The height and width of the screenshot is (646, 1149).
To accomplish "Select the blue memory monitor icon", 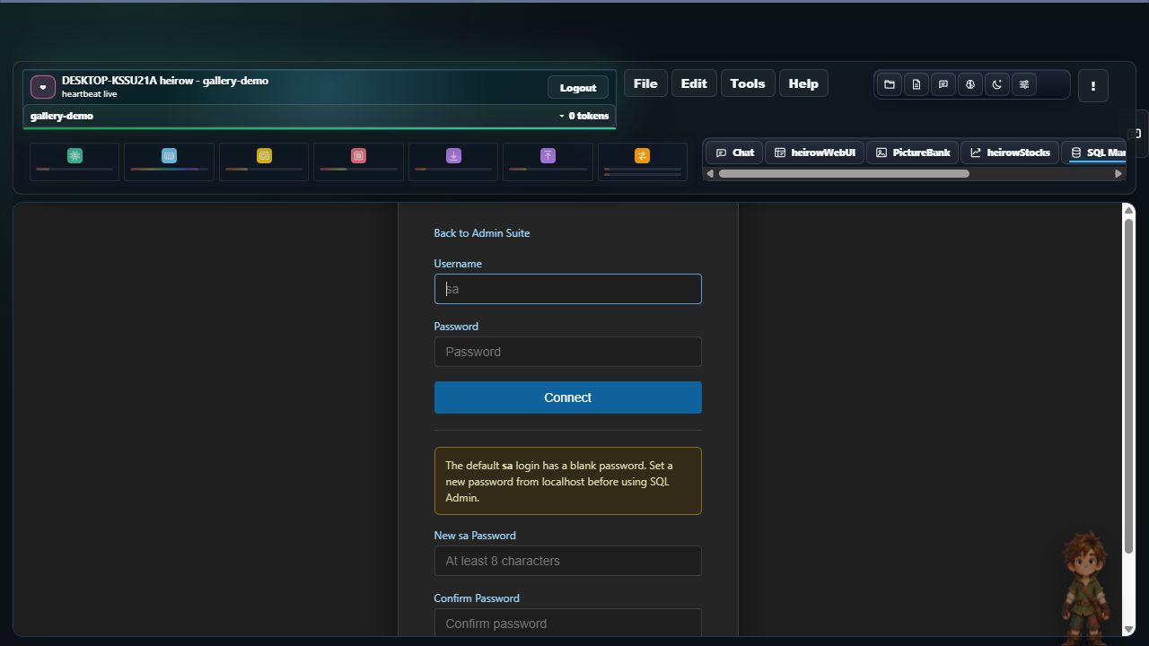I will point(169,156).
